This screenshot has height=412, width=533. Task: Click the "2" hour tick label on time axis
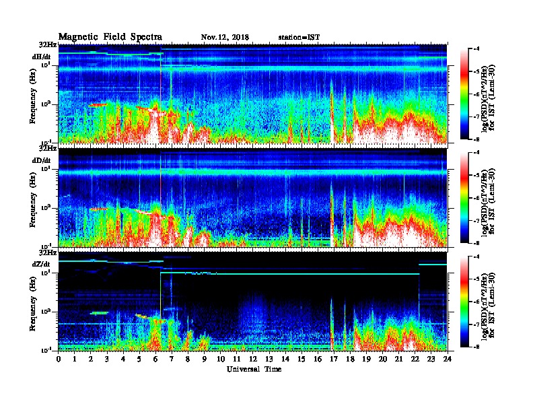pos(91,359)
